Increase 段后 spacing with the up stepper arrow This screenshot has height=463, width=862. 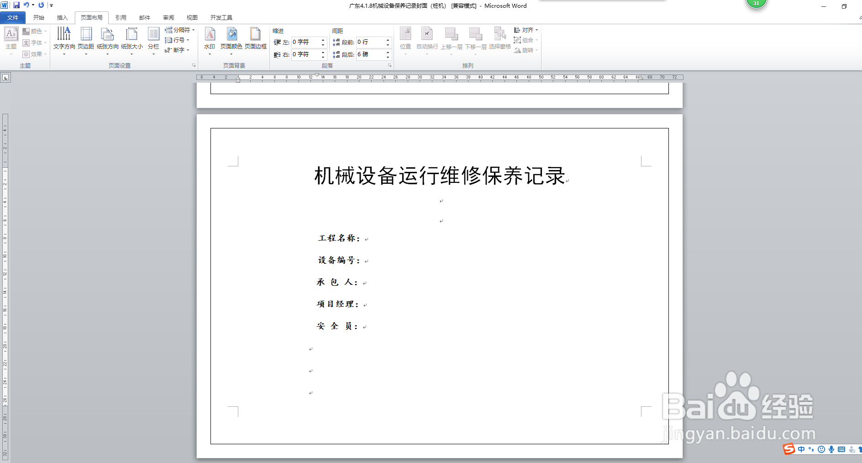click(388, 52)
